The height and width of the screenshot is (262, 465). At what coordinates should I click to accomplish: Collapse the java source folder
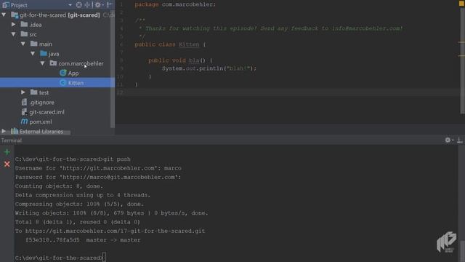(33, 53)
